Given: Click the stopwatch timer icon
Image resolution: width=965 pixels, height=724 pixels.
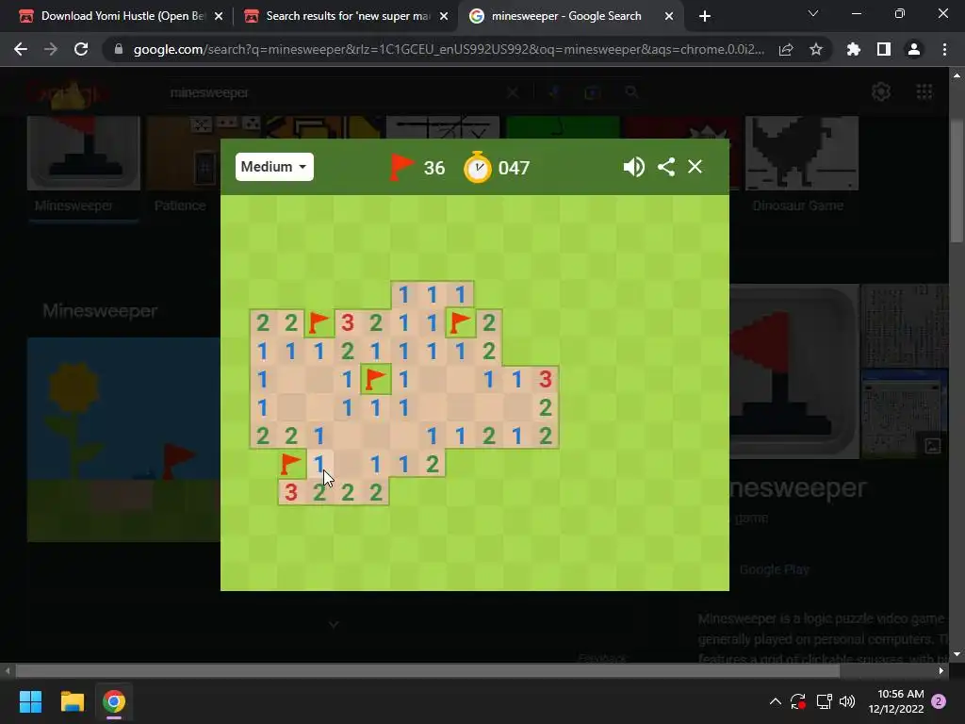Looking at the screenshot, I should point(478,168).
